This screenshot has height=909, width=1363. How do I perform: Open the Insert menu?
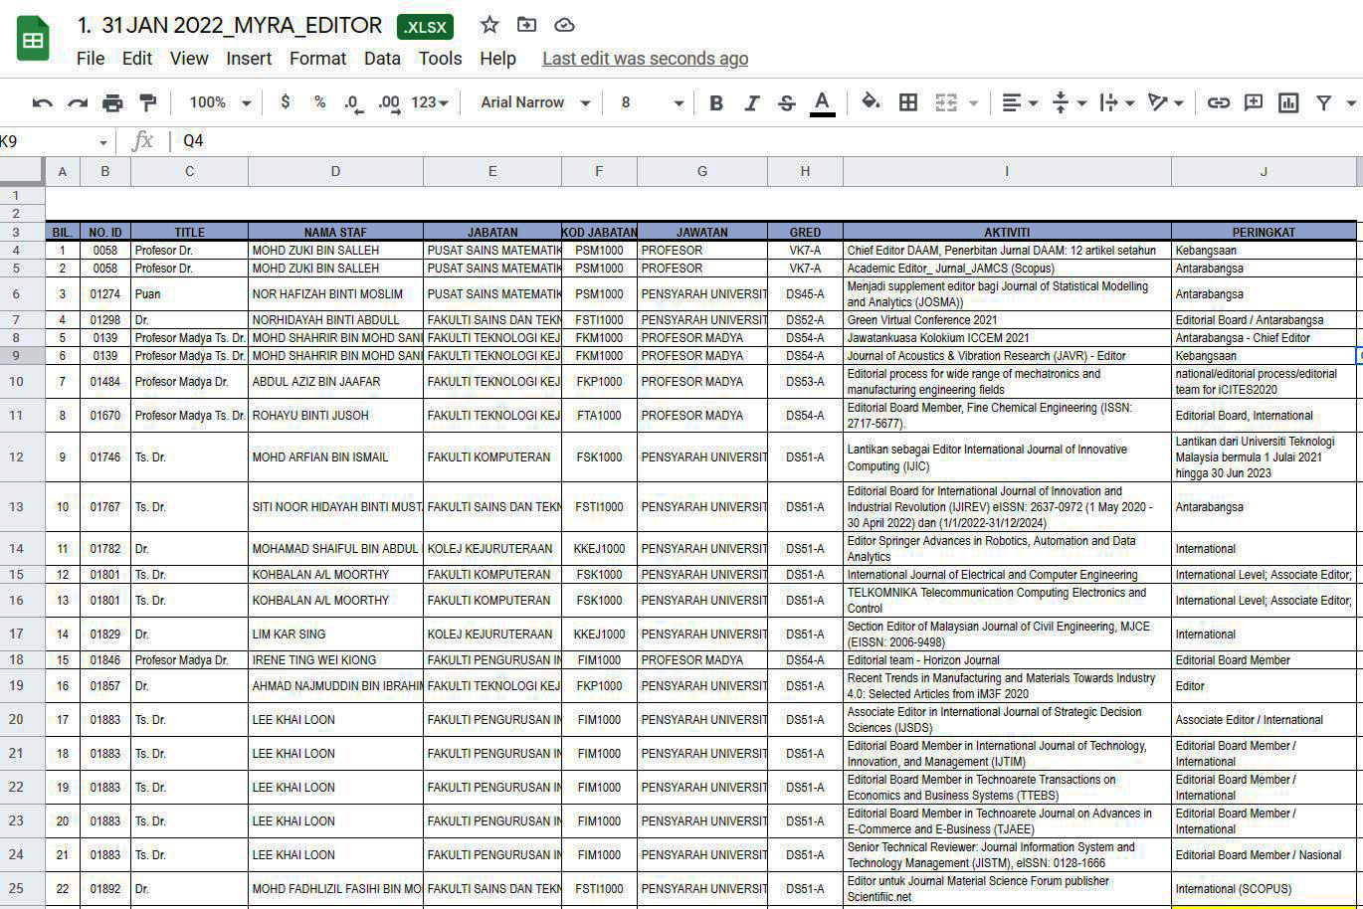click(x=249, y=59)
